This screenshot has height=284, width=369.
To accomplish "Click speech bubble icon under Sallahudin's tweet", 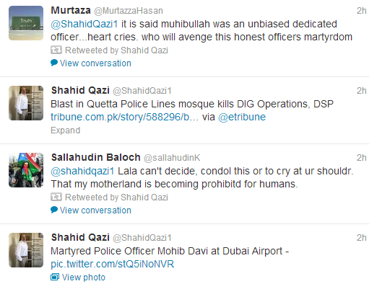I will pos(54,210).
